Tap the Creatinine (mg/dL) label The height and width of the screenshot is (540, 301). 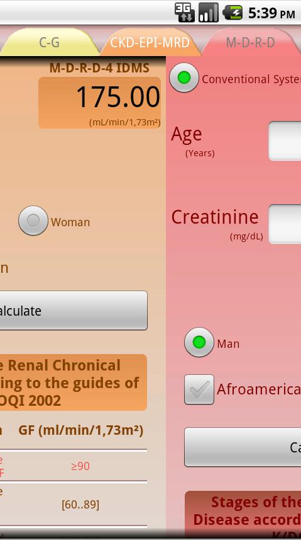(x=217, y=224)
